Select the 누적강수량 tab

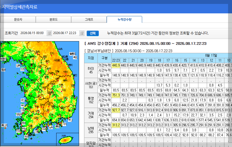coord(125,19)
